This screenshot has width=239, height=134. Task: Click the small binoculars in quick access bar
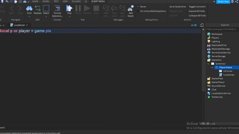pos(25,1)
